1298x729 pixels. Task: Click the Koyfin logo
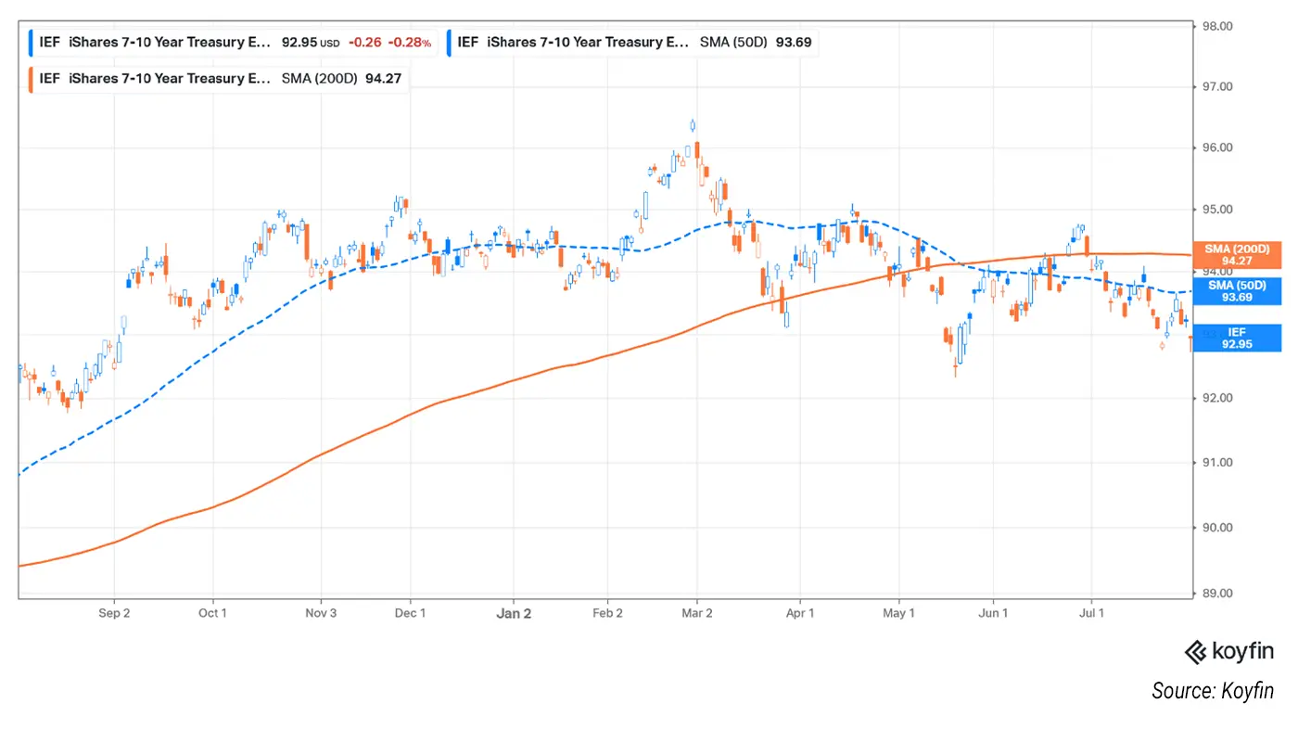tap(1228, 652)
